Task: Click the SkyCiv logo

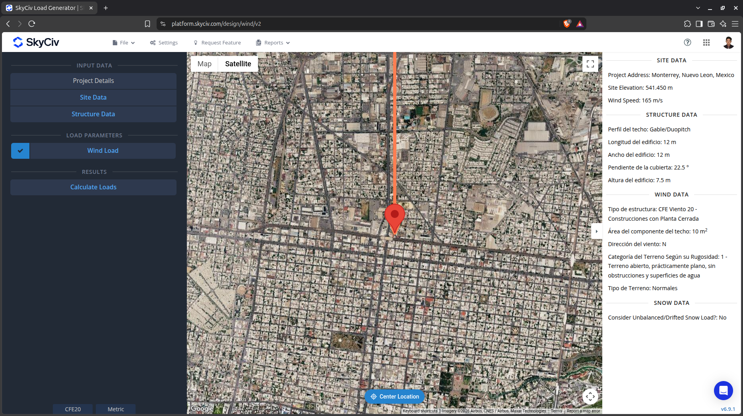Action: coord(36,42)
